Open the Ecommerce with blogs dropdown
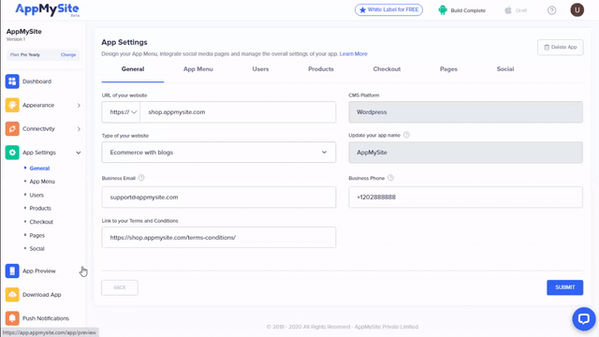 [x=218, y=152]
